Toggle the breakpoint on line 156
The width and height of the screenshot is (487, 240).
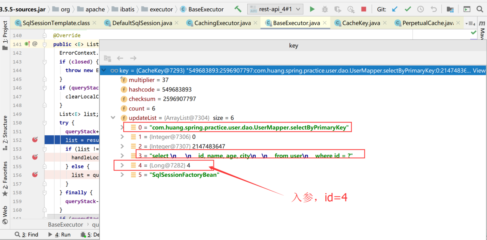35,174
